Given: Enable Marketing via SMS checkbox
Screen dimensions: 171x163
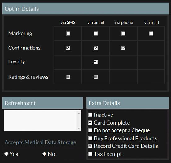Looking at the screenshot, I should pos(68,34).
